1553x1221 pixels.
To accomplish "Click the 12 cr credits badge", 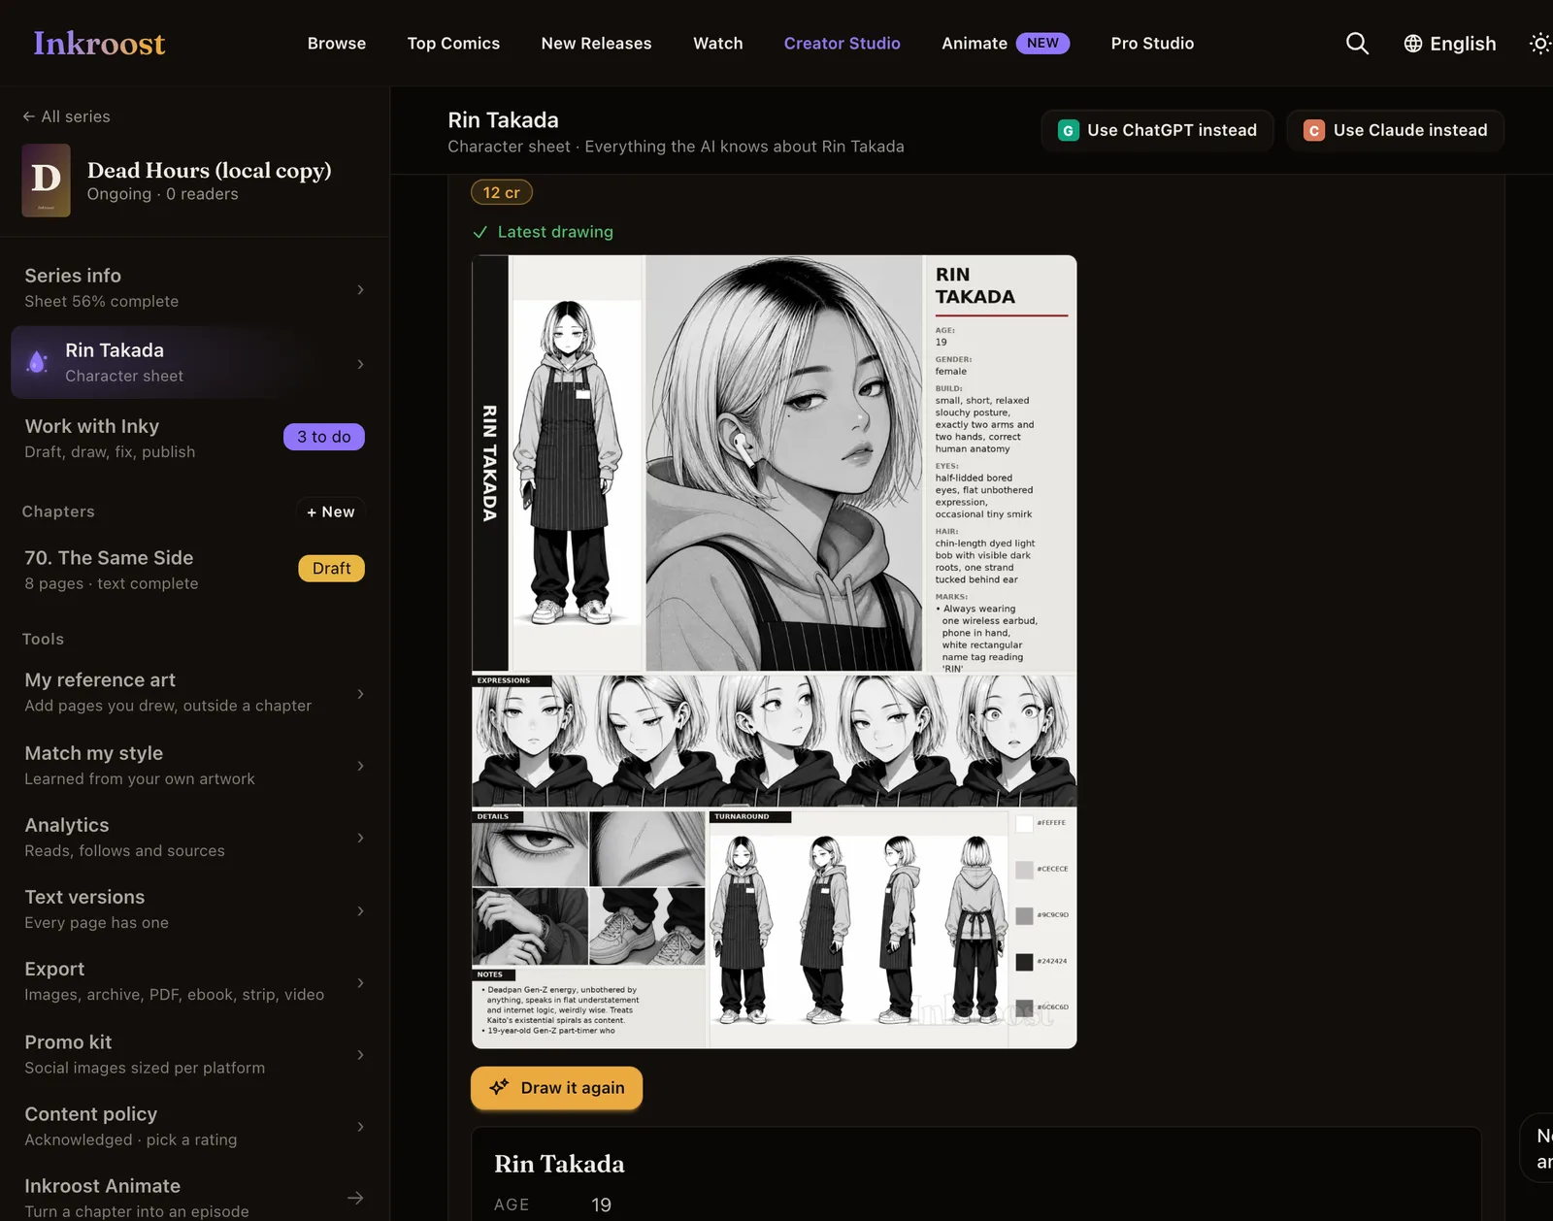I will (502, 192).
